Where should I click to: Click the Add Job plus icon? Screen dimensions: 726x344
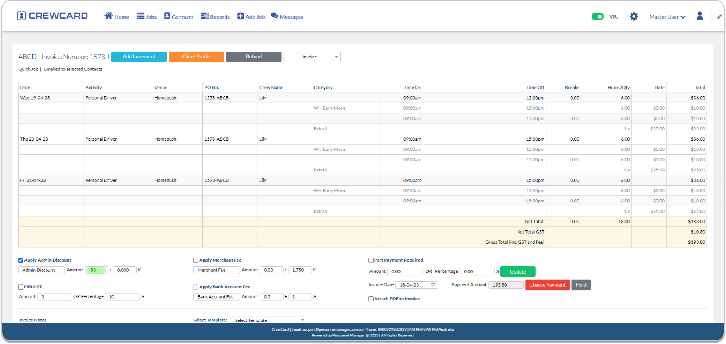(240, 15)
